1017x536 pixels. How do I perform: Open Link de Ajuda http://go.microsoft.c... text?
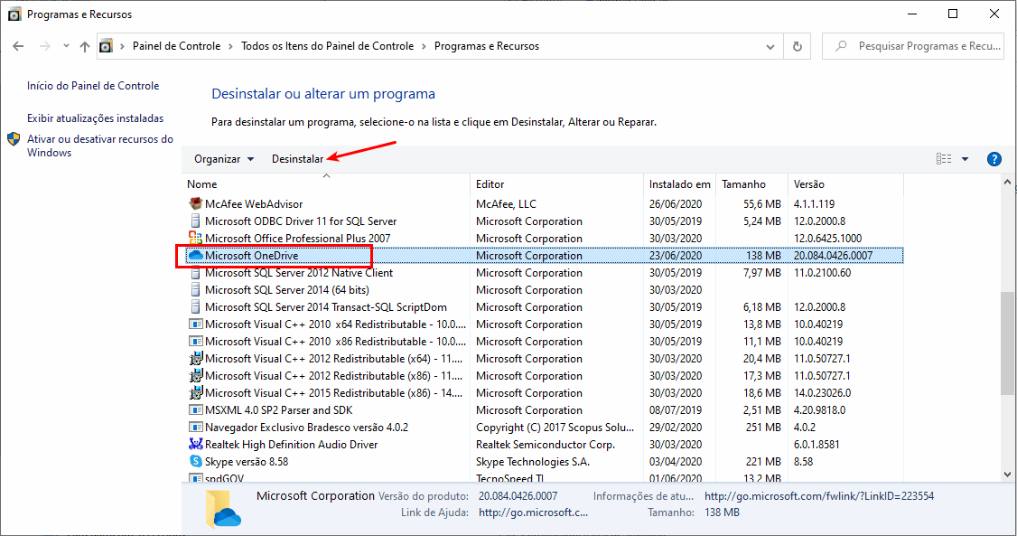coord(533,512)
